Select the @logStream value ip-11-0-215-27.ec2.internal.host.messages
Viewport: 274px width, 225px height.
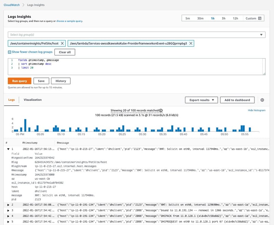[x=65, y=166]
